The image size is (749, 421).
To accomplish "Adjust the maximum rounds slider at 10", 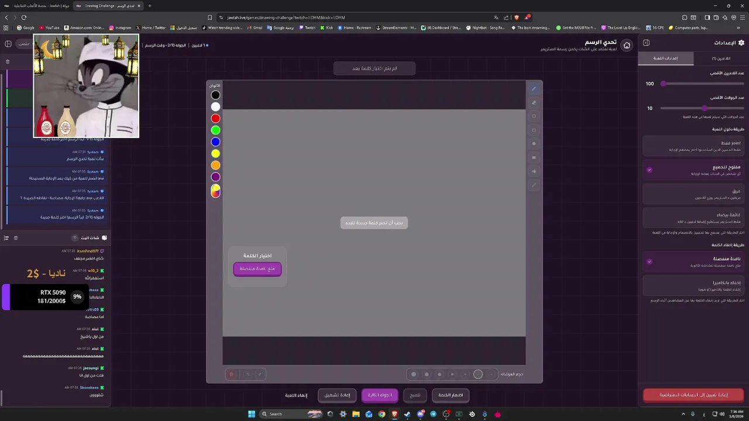I will [705, 108].
